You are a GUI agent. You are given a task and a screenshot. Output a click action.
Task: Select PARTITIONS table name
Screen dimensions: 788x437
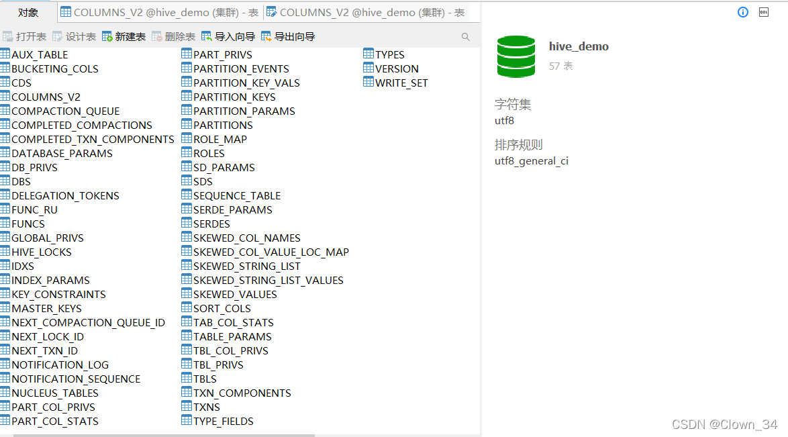(x=223, y=126)
